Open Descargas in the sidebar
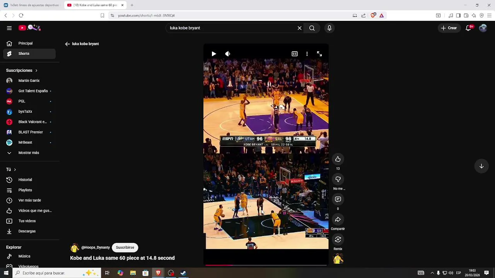 29,231
